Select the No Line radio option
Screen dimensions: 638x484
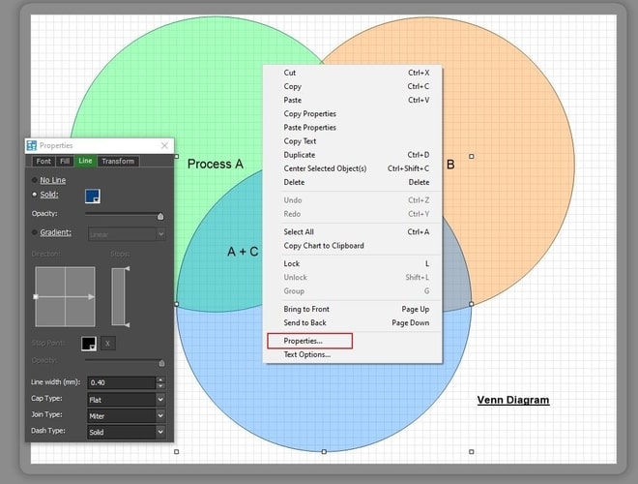(x=34, y=180)
